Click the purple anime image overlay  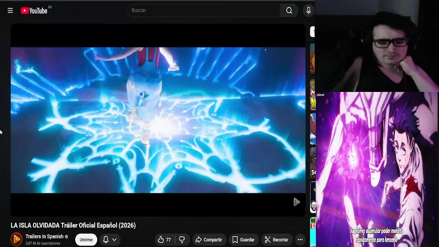[377, 169]
